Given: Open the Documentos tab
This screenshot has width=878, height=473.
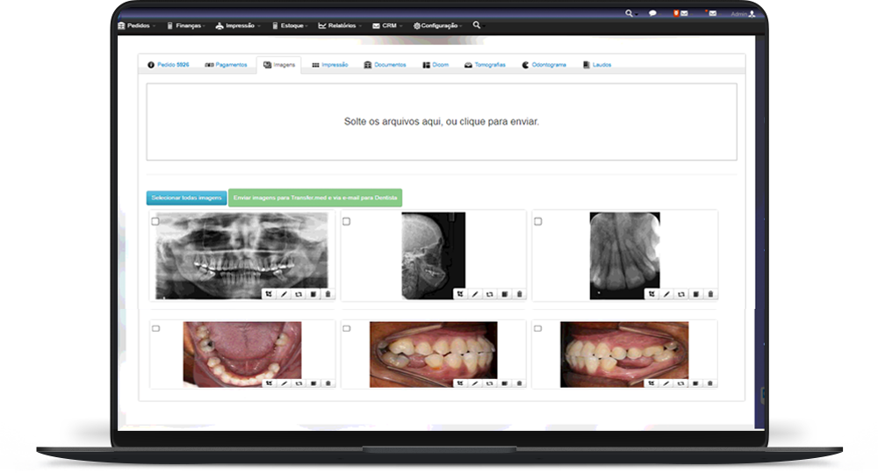Looking at the screenshot, I should tap(385, 65).
